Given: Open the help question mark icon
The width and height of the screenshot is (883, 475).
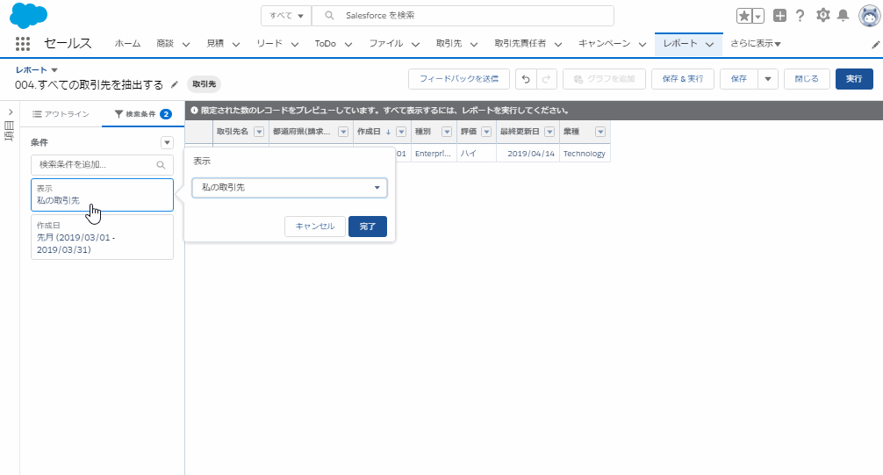Looking at the screenshot, I should tap(800, 16).
